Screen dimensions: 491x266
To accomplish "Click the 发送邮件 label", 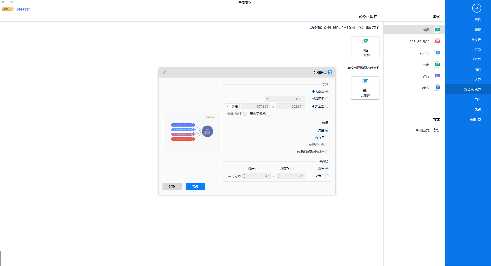I will click(x=423, y=130).
